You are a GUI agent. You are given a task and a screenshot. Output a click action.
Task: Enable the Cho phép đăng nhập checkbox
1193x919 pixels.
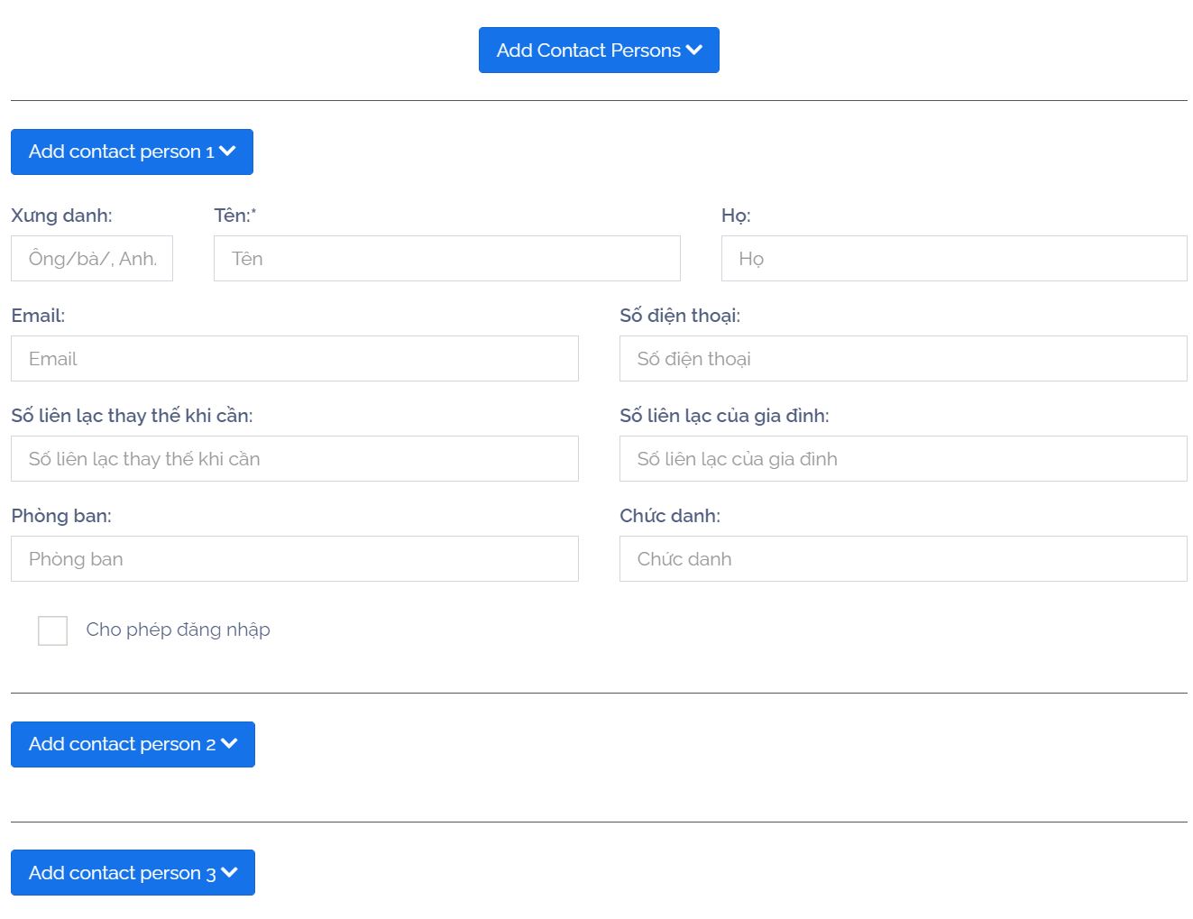(x=53, y=630)
